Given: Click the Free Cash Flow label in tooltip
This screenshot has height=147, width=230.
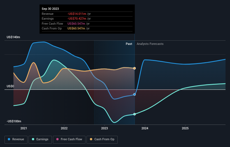Looking at the screenshot, I should pos(52,24).
